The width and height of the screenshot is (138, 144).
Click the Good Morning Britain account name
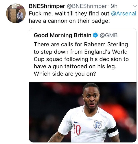(x=62, y=35)
